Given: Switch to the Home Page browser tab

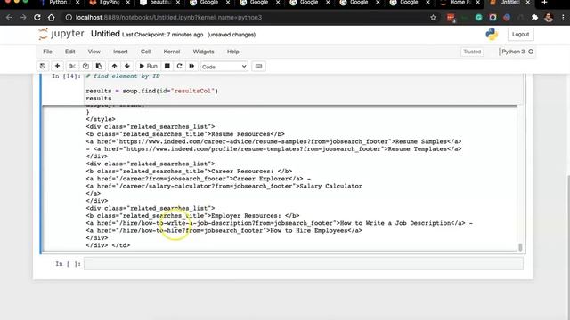Looking at the screenshot, I should coord(460,3).
